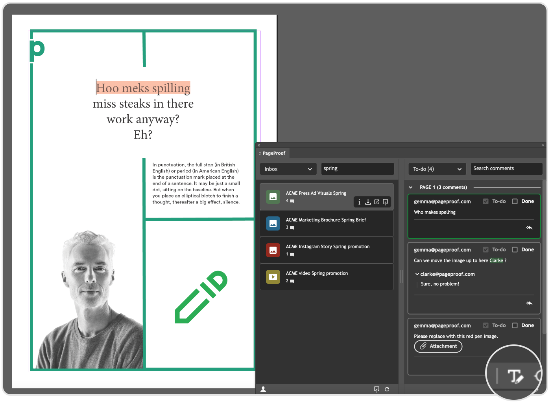Image resolution: width=552 pixels, height=410 pixels.
Task: Click the info icon on ACME Press Ad Visuals Spring
Action: point(359,201)
